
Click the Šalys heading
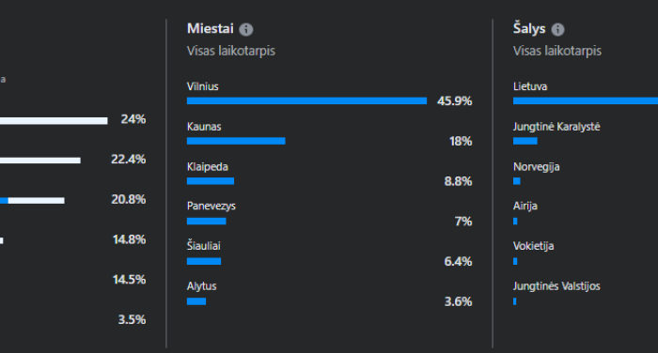coord(529,28)
